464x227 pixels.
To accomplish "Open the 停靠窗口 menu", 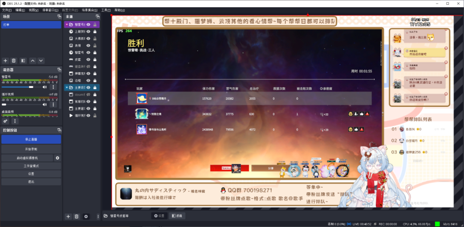I will 50,10.
